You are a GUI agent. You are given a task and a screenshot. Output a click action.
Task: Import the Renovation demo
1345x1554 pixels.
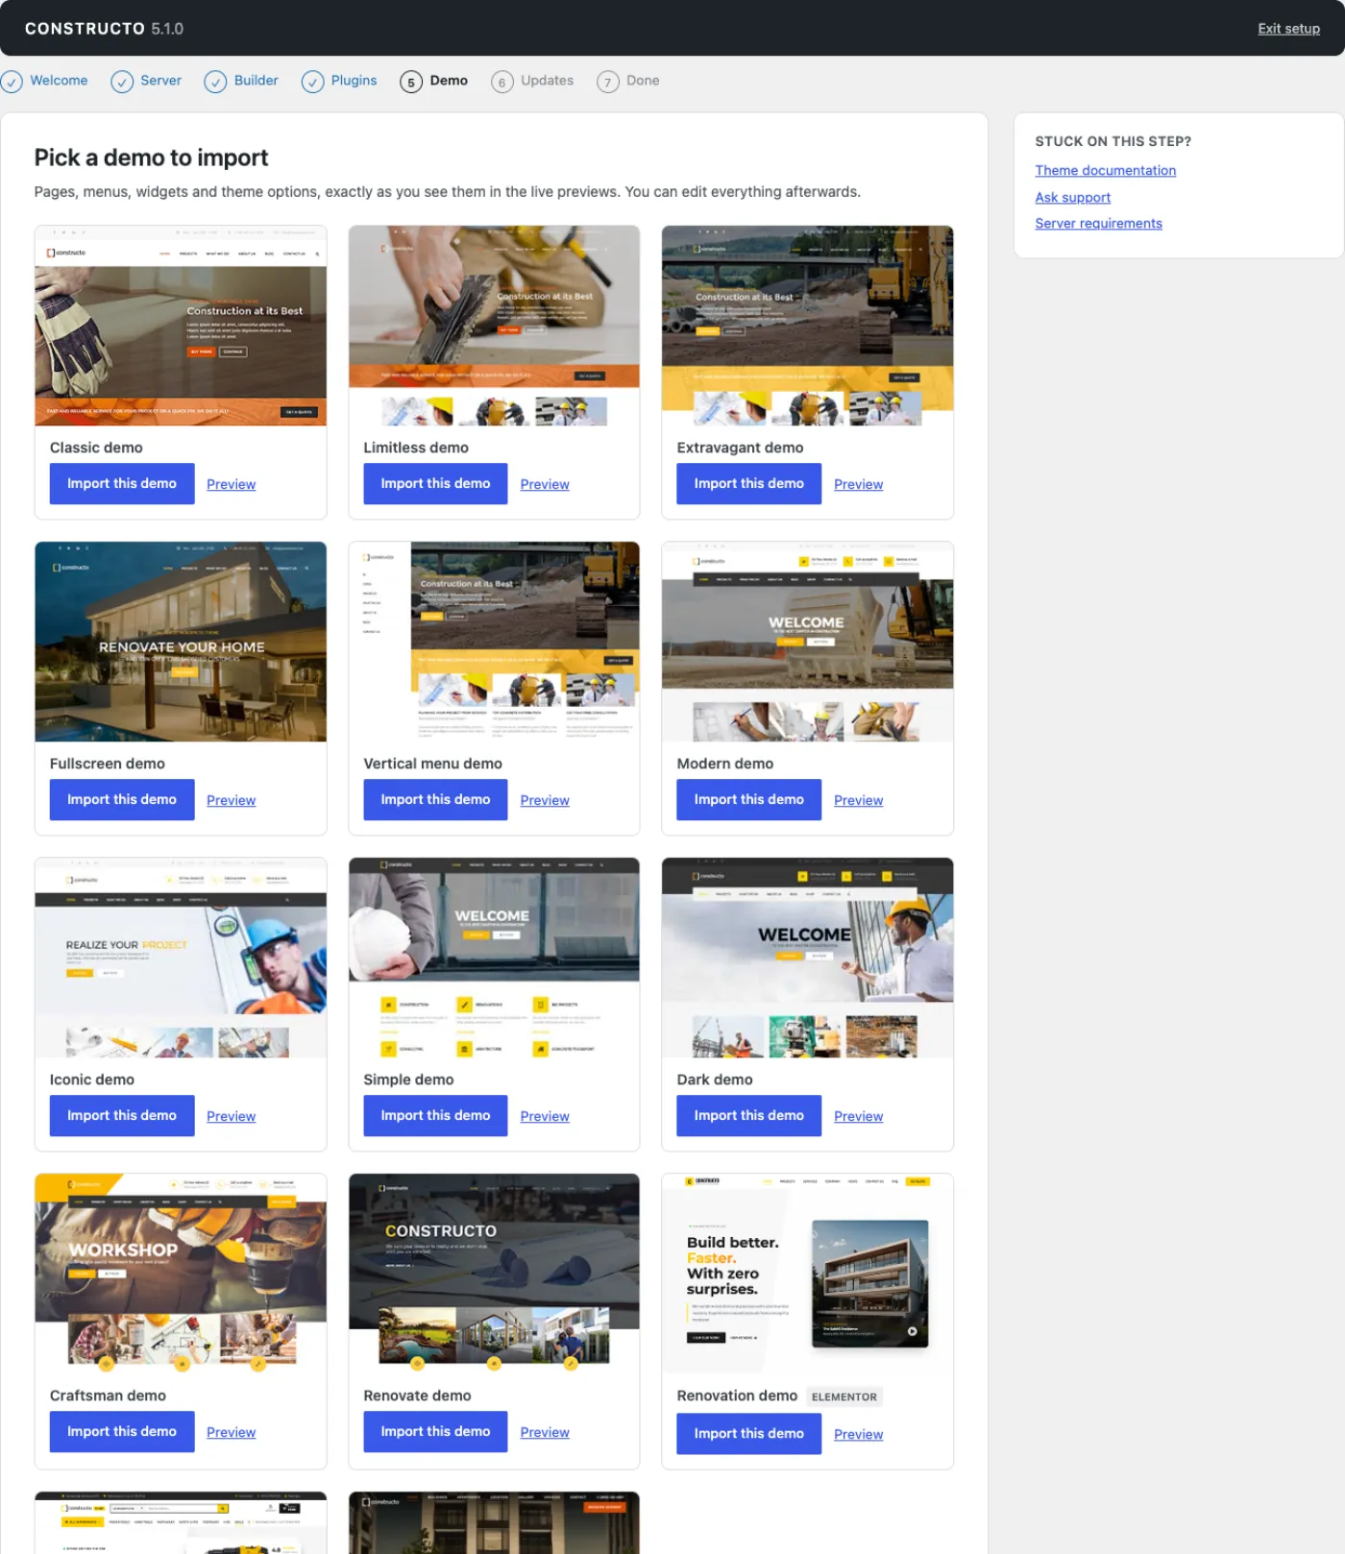pos(748,1433)
